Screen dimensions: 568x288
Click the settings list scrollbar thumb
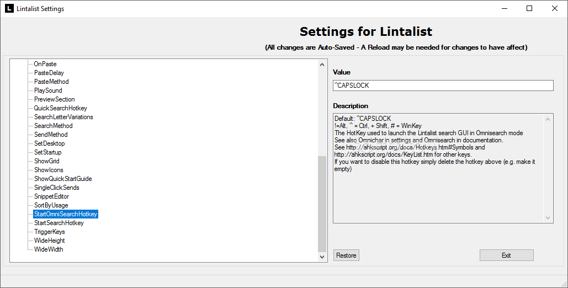pyautogui.click(x=322, y=204)
